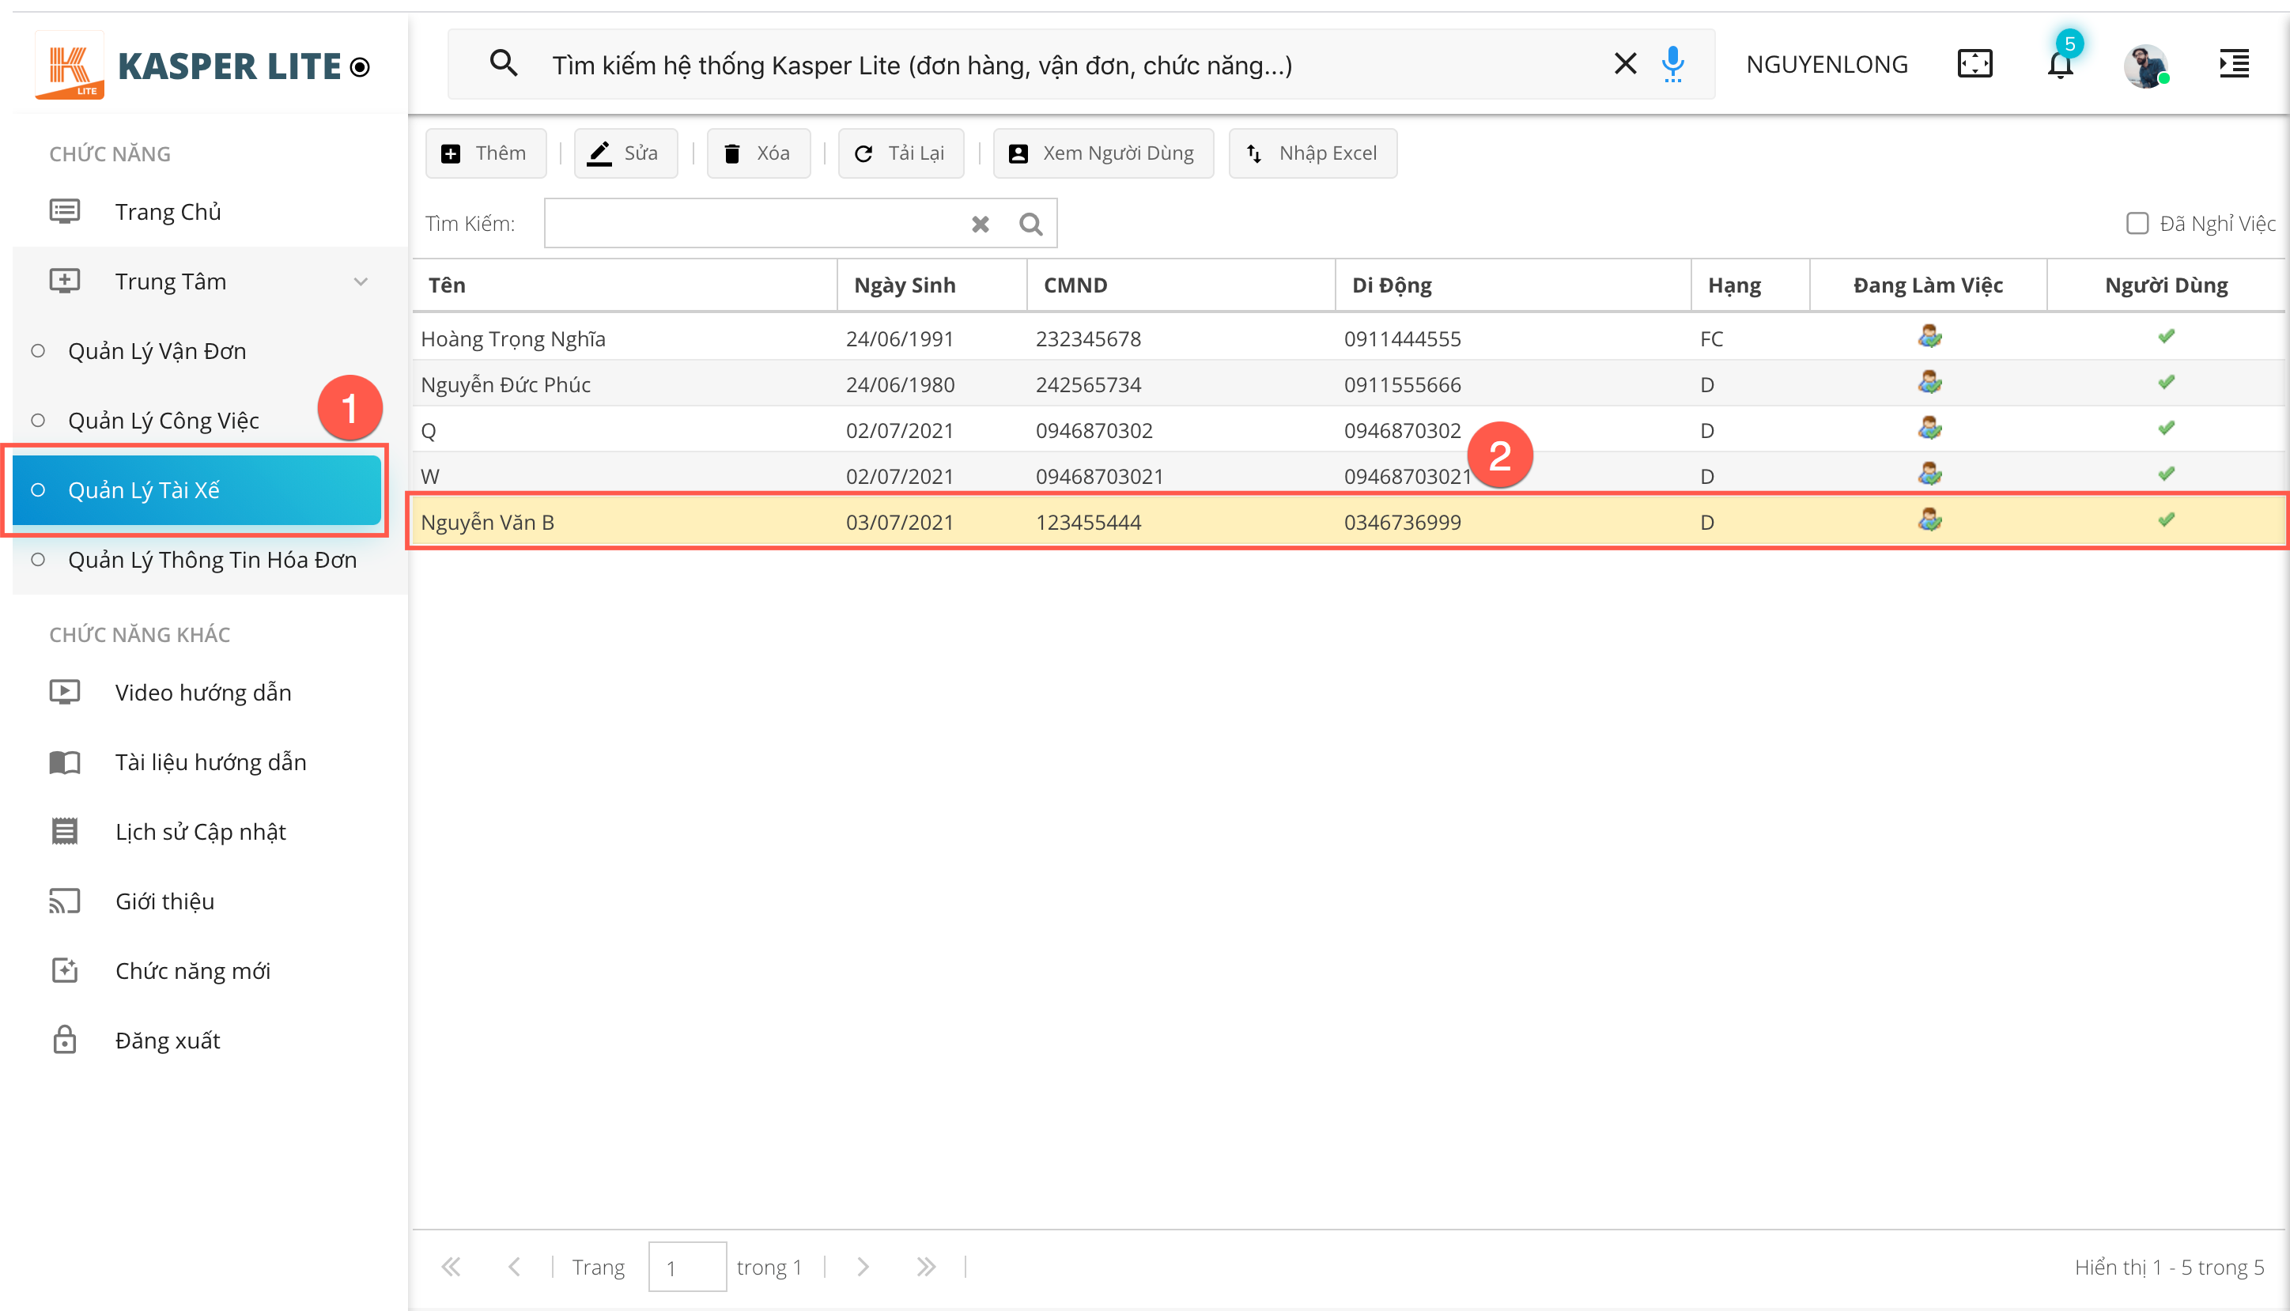Open Quản Lý Thông Tin Hóa Đơn
2290x1311 pixels.
coord(212,560)
